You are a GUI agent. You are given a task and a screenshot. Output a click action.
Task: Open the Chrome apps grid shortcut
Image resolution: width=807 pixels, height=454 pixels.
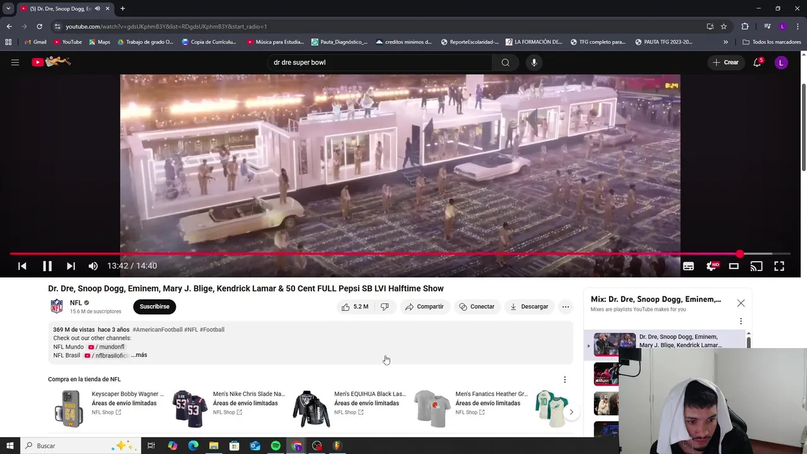point(8,42)
